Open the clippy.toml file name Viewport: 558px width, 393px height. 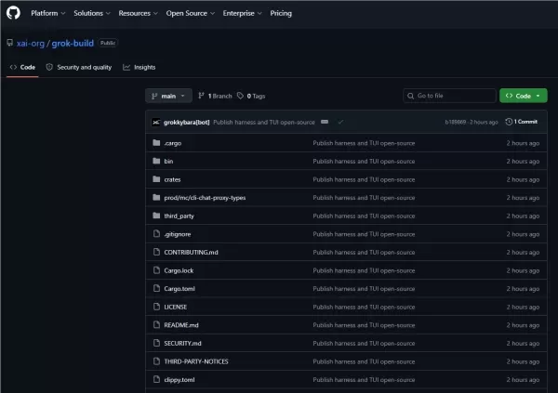(x=179, y=380)
